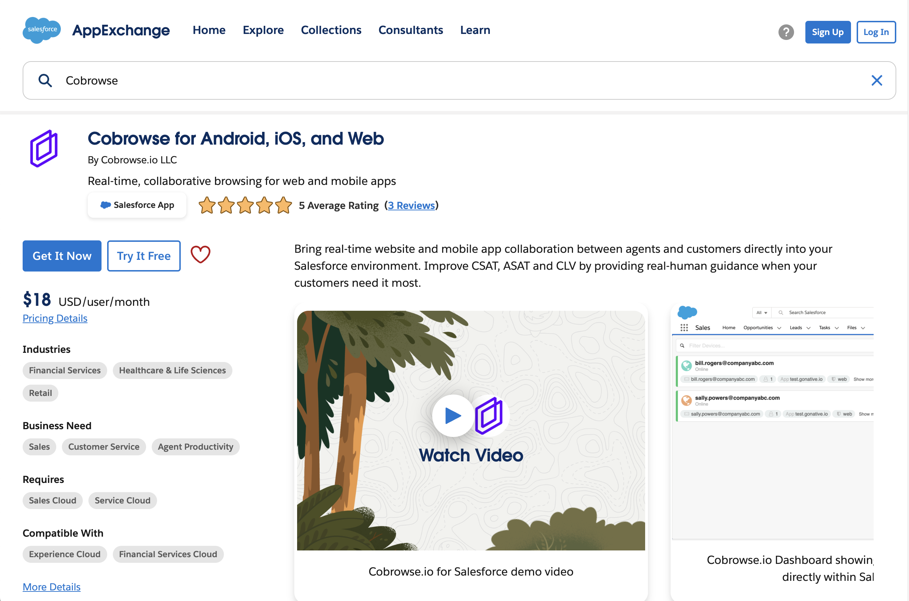Clear the search with X icon
This screenshot has width=909, height=601.
click(876, 81)
